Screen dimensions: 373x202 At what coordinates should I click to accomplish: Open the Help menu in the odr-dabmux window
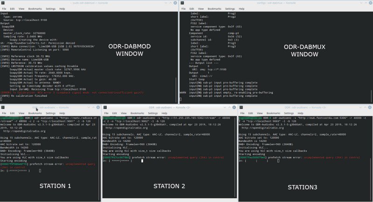tap(242, 9)
